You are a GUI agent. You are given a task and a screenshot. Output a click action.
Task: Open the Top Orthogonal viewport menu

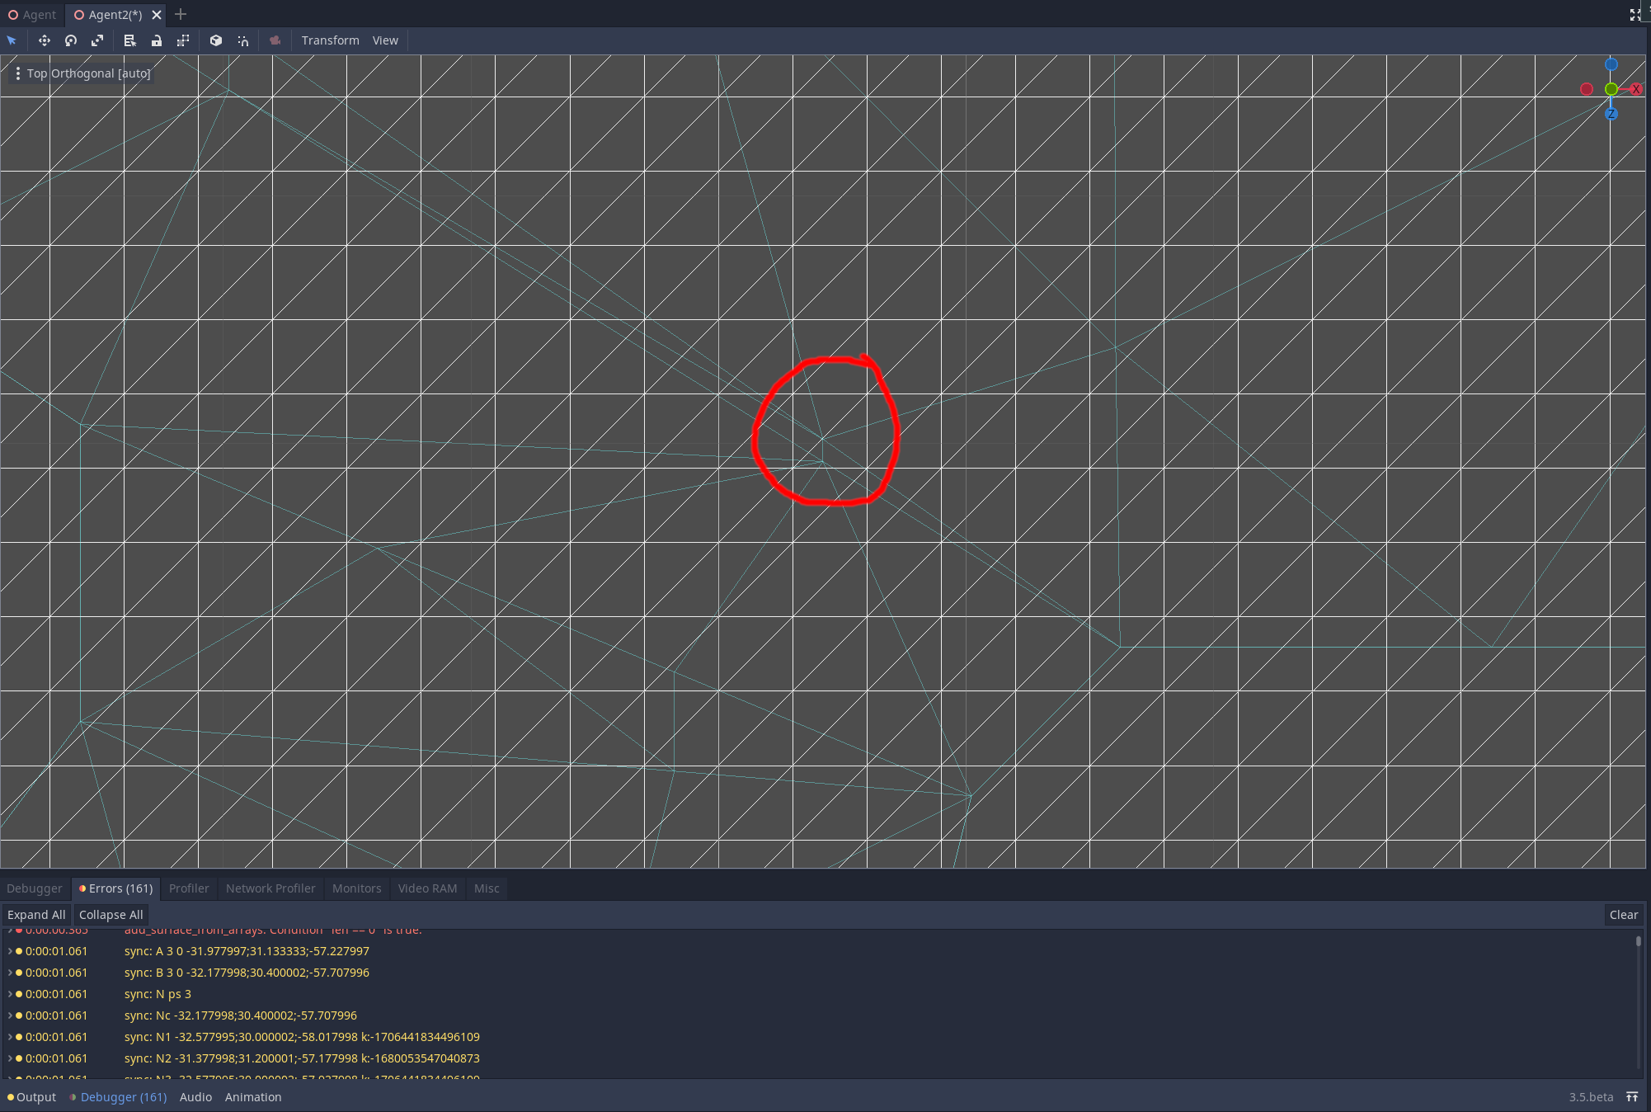[18, 73]
